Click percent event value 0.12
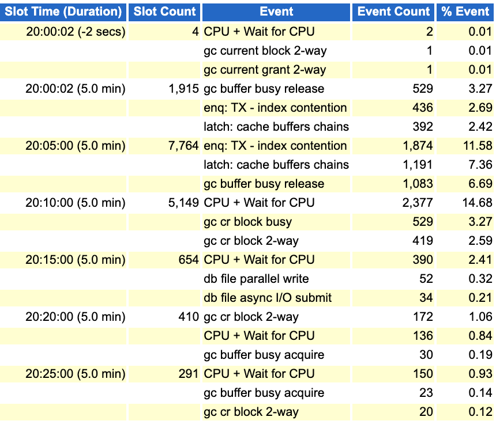 click(x=480, y=412)
